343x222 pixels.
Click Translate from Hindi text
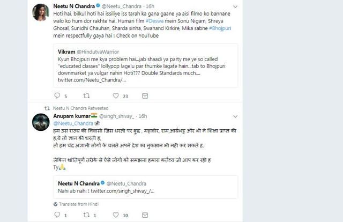79,204
